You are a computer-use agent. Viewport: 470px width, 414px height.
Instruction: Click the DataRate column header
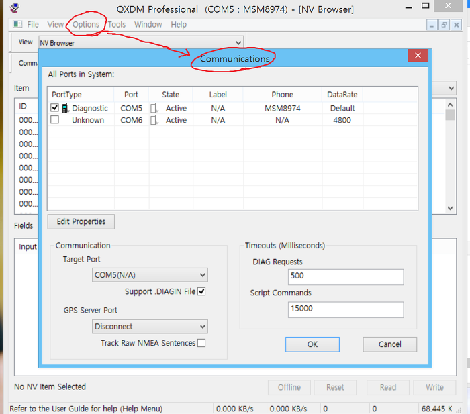[342, 95]
